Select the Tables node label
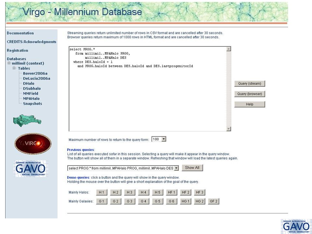Viewport: 312px width, 234px height. (24, 68)
